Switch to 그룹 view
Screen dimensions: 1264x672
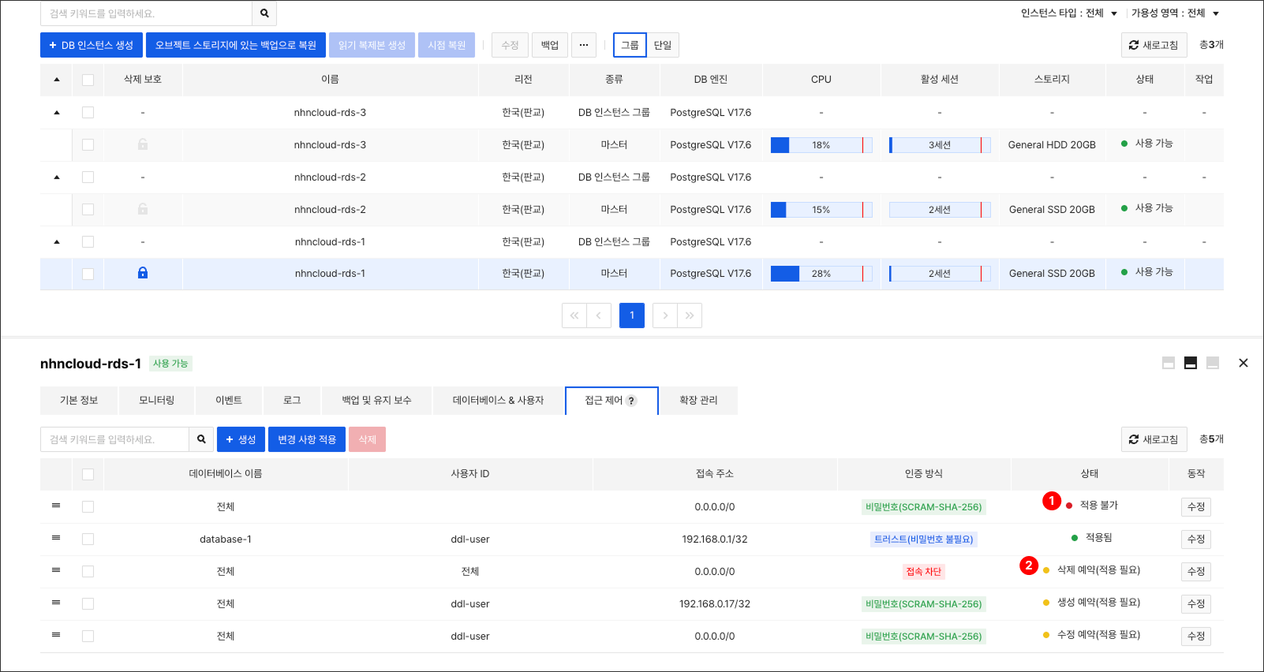pos(630,45)
